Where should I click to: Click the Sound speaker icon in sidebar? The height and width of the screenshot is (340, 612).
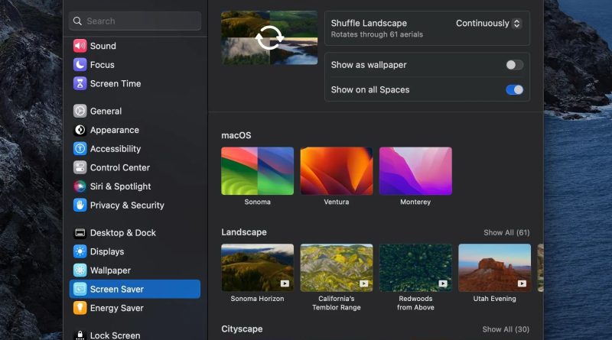click(x=80, y=46)
